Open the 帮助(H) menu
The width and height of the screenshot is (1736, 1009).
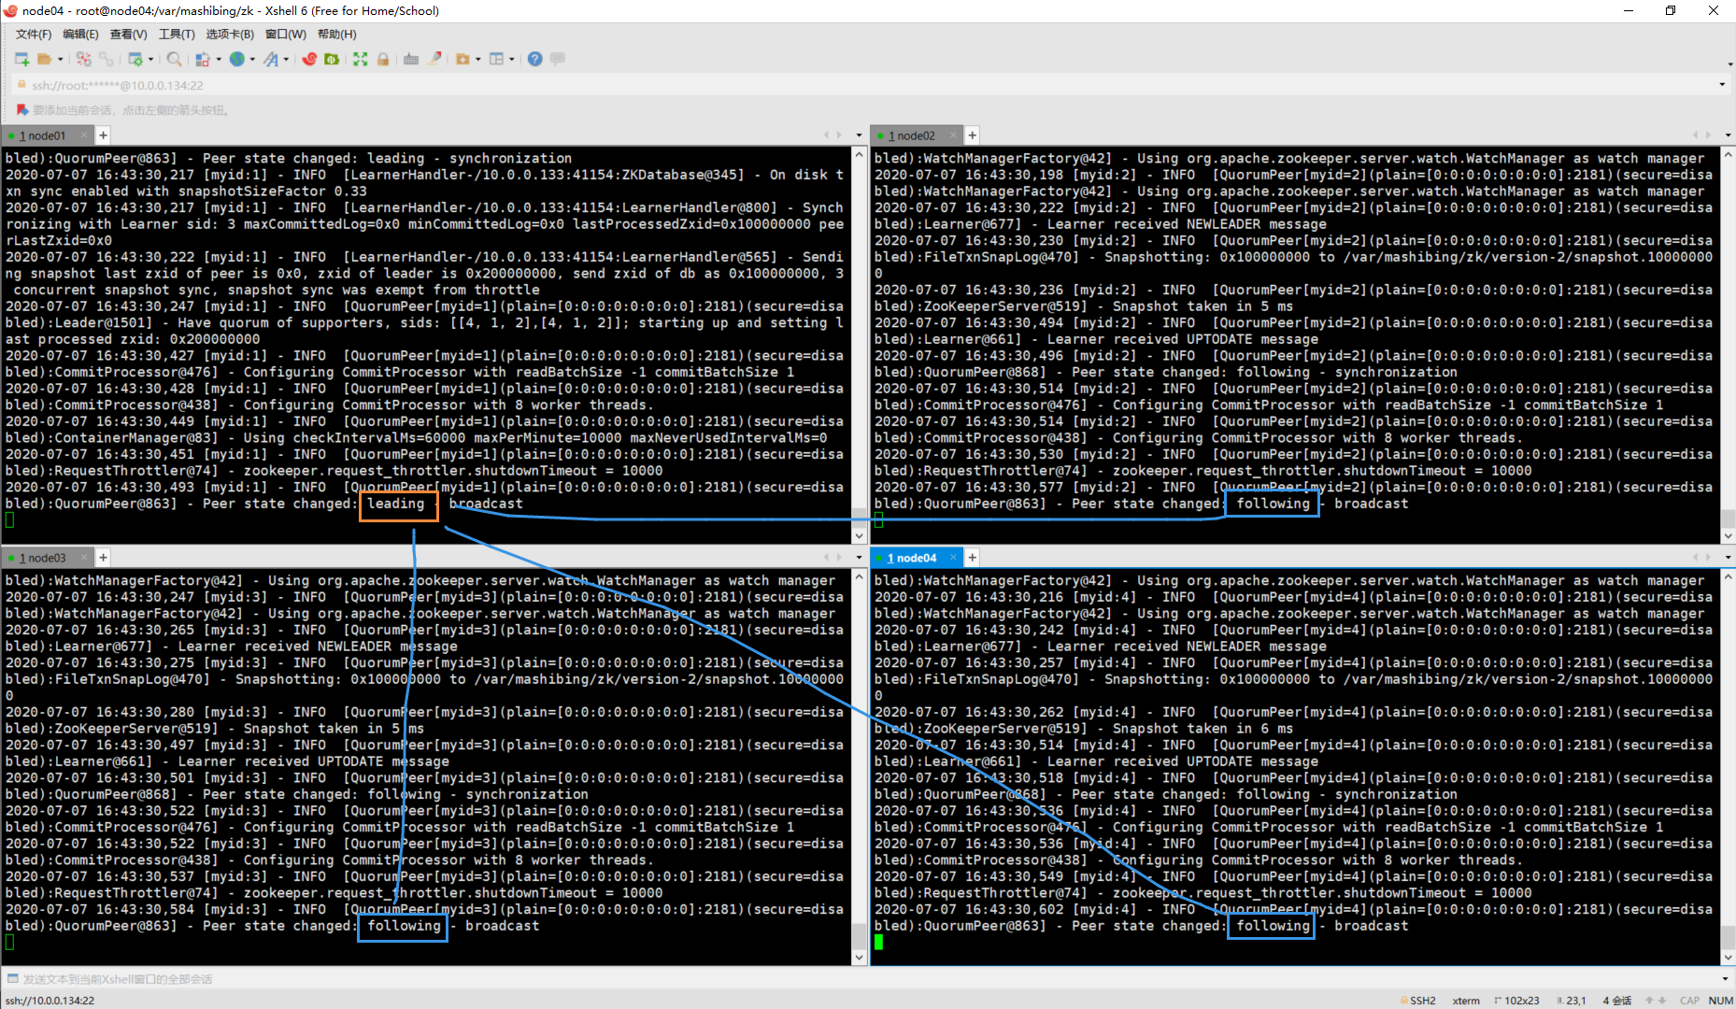[336, 35]
